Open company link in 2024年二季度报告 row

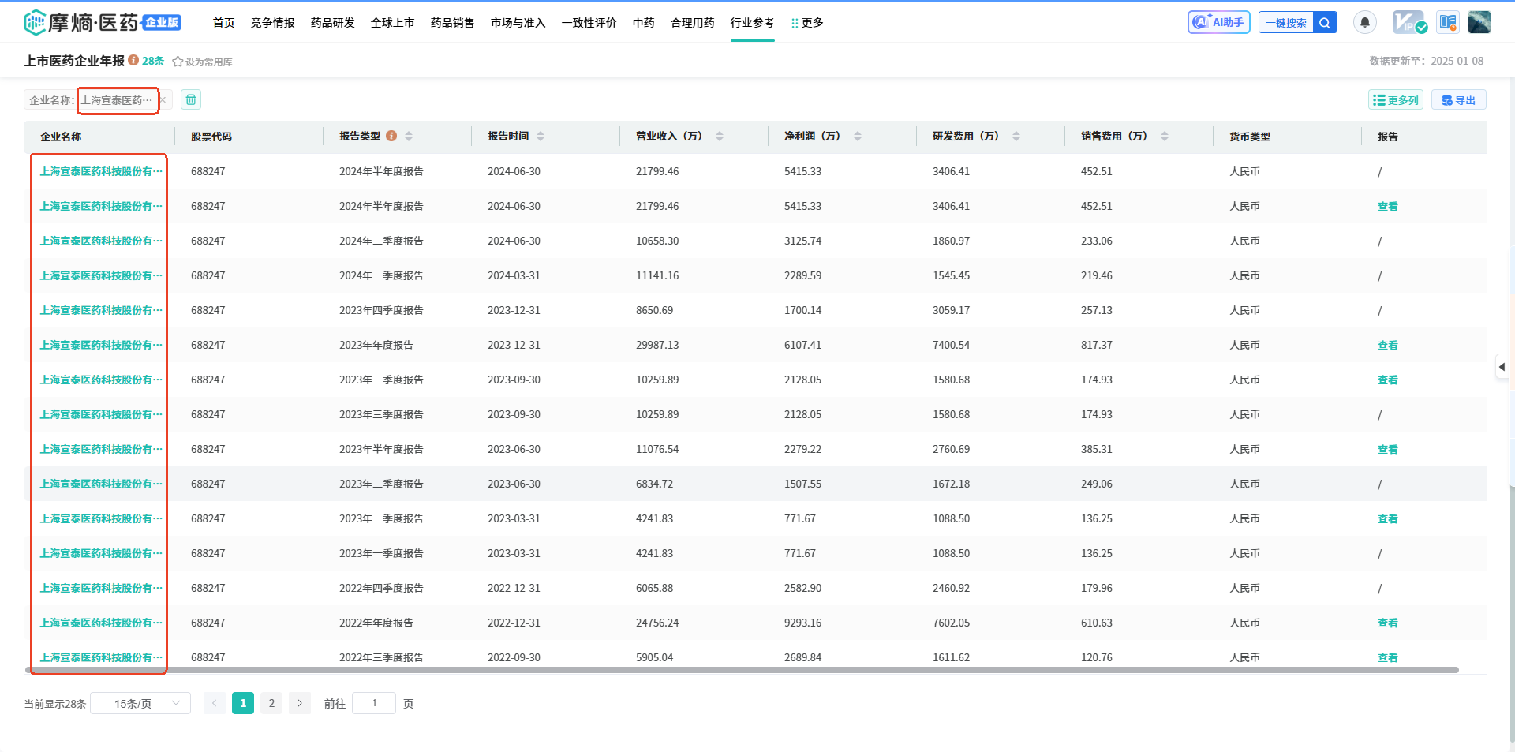click(x=101, y=241)
